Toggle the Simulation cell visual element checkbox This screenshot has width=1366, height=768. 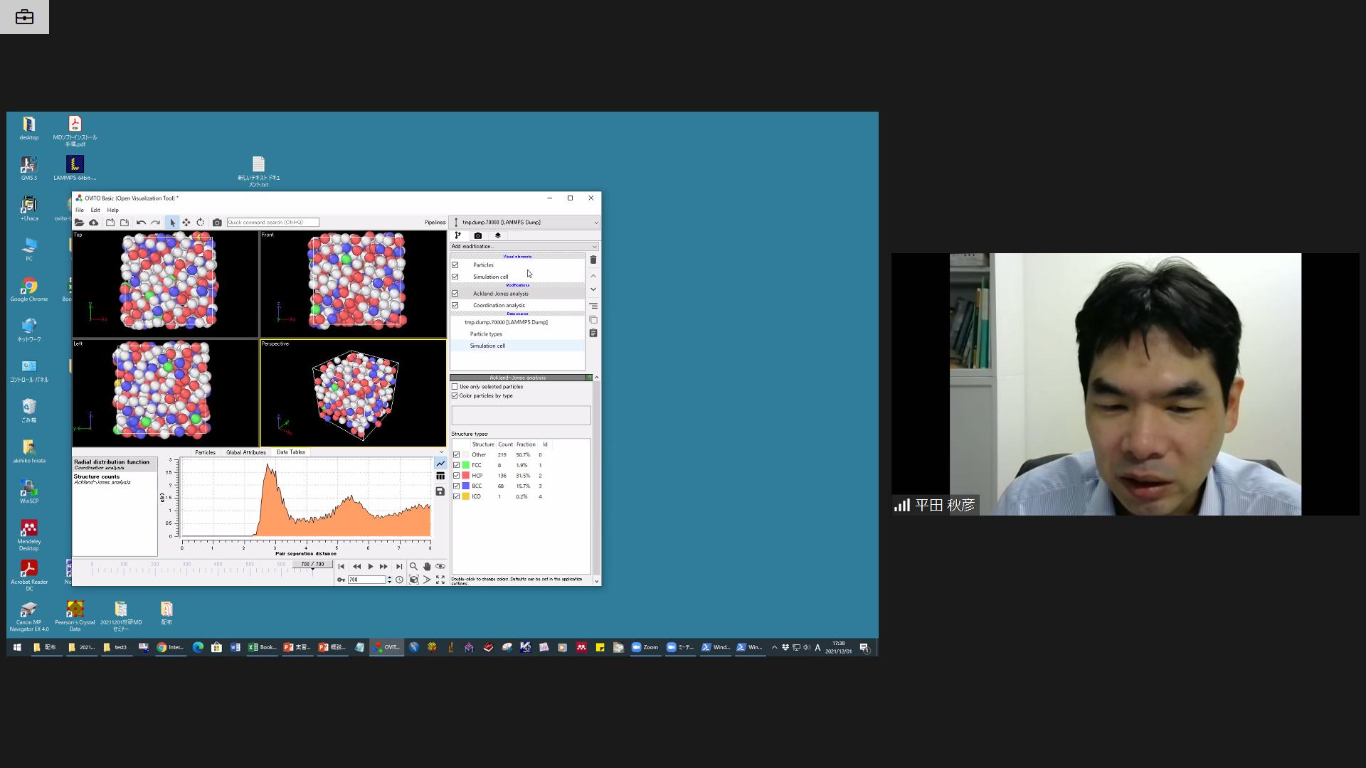455,277
